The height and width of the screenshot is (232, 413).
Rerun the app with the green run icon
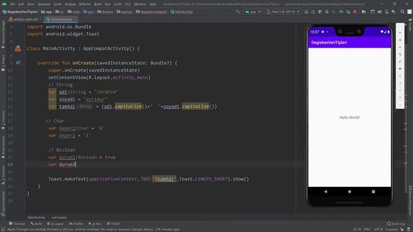point(306,12)
